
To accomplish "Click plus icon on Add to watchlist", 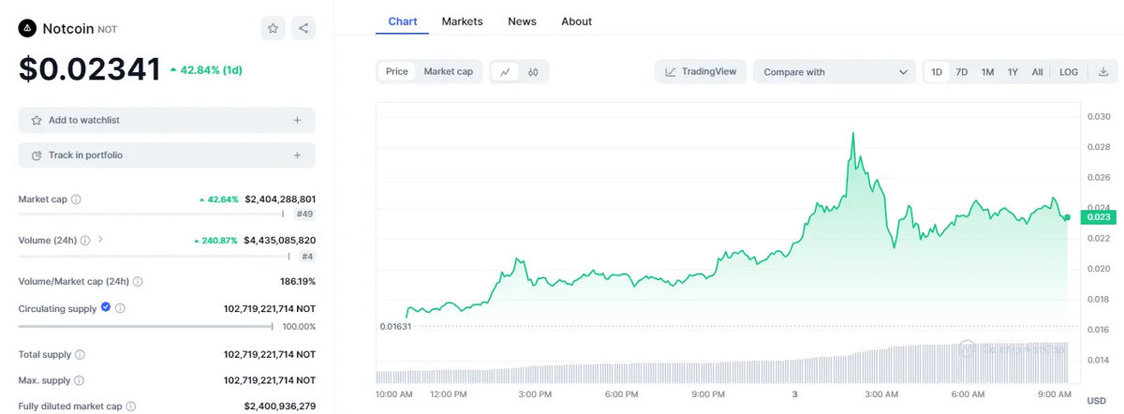I will [297, 120].
